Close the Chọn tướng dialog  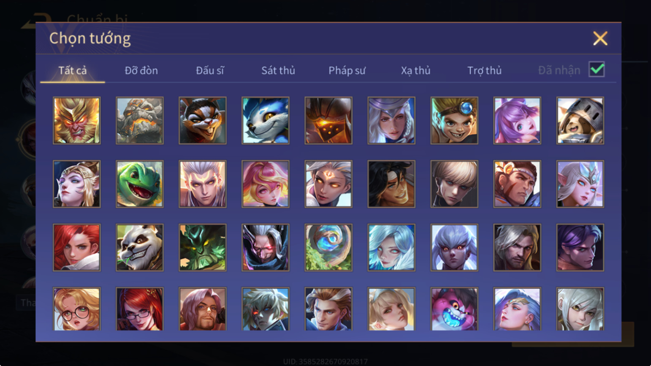(600, 38)
